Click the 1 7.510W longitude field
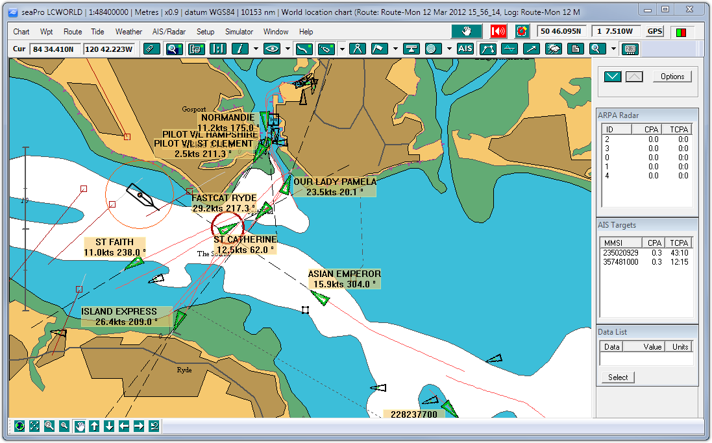The height and width of the screenshot is (443, 712). (x=615, y=31)
